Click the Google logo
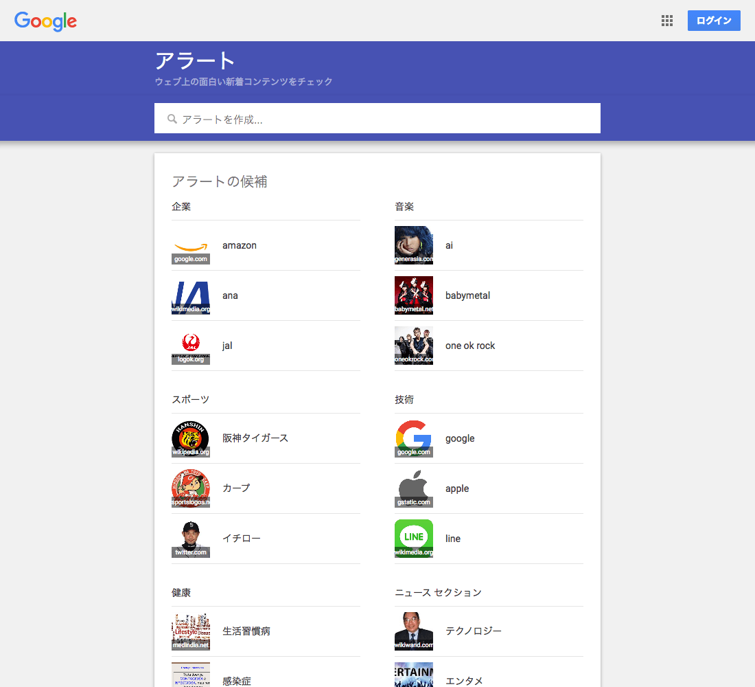This screenshot has height=687, width=755. (45, 21)
